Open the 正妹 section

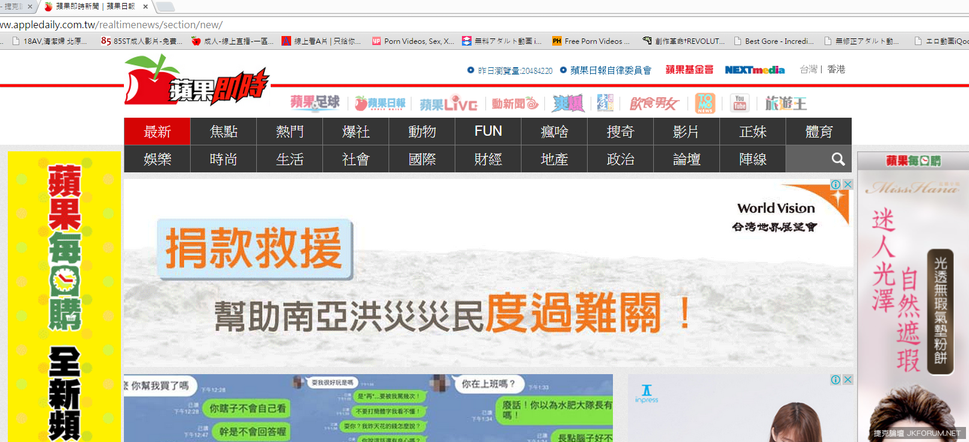(x=753, y=132)
